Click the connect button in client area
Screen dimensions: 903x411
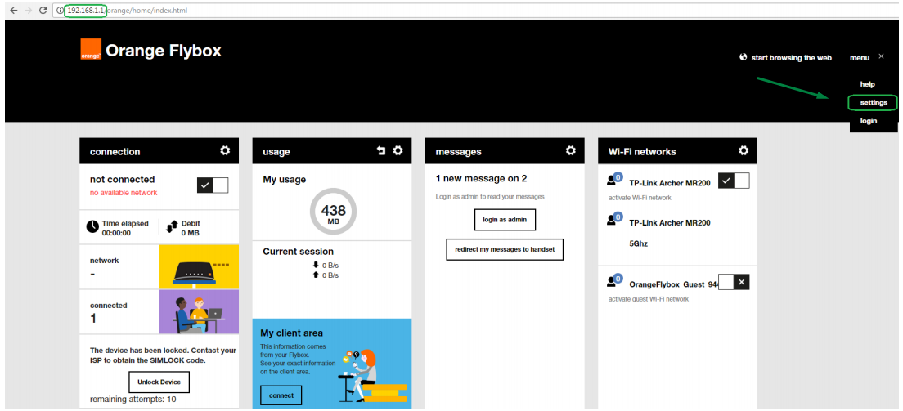(x=281, y=395)
